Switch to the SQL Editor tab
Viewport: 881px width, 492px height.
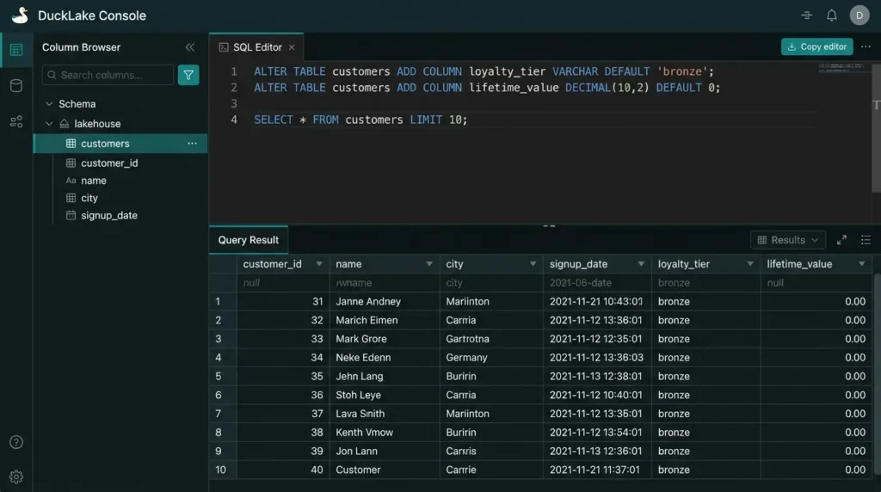tap(256, 47)
